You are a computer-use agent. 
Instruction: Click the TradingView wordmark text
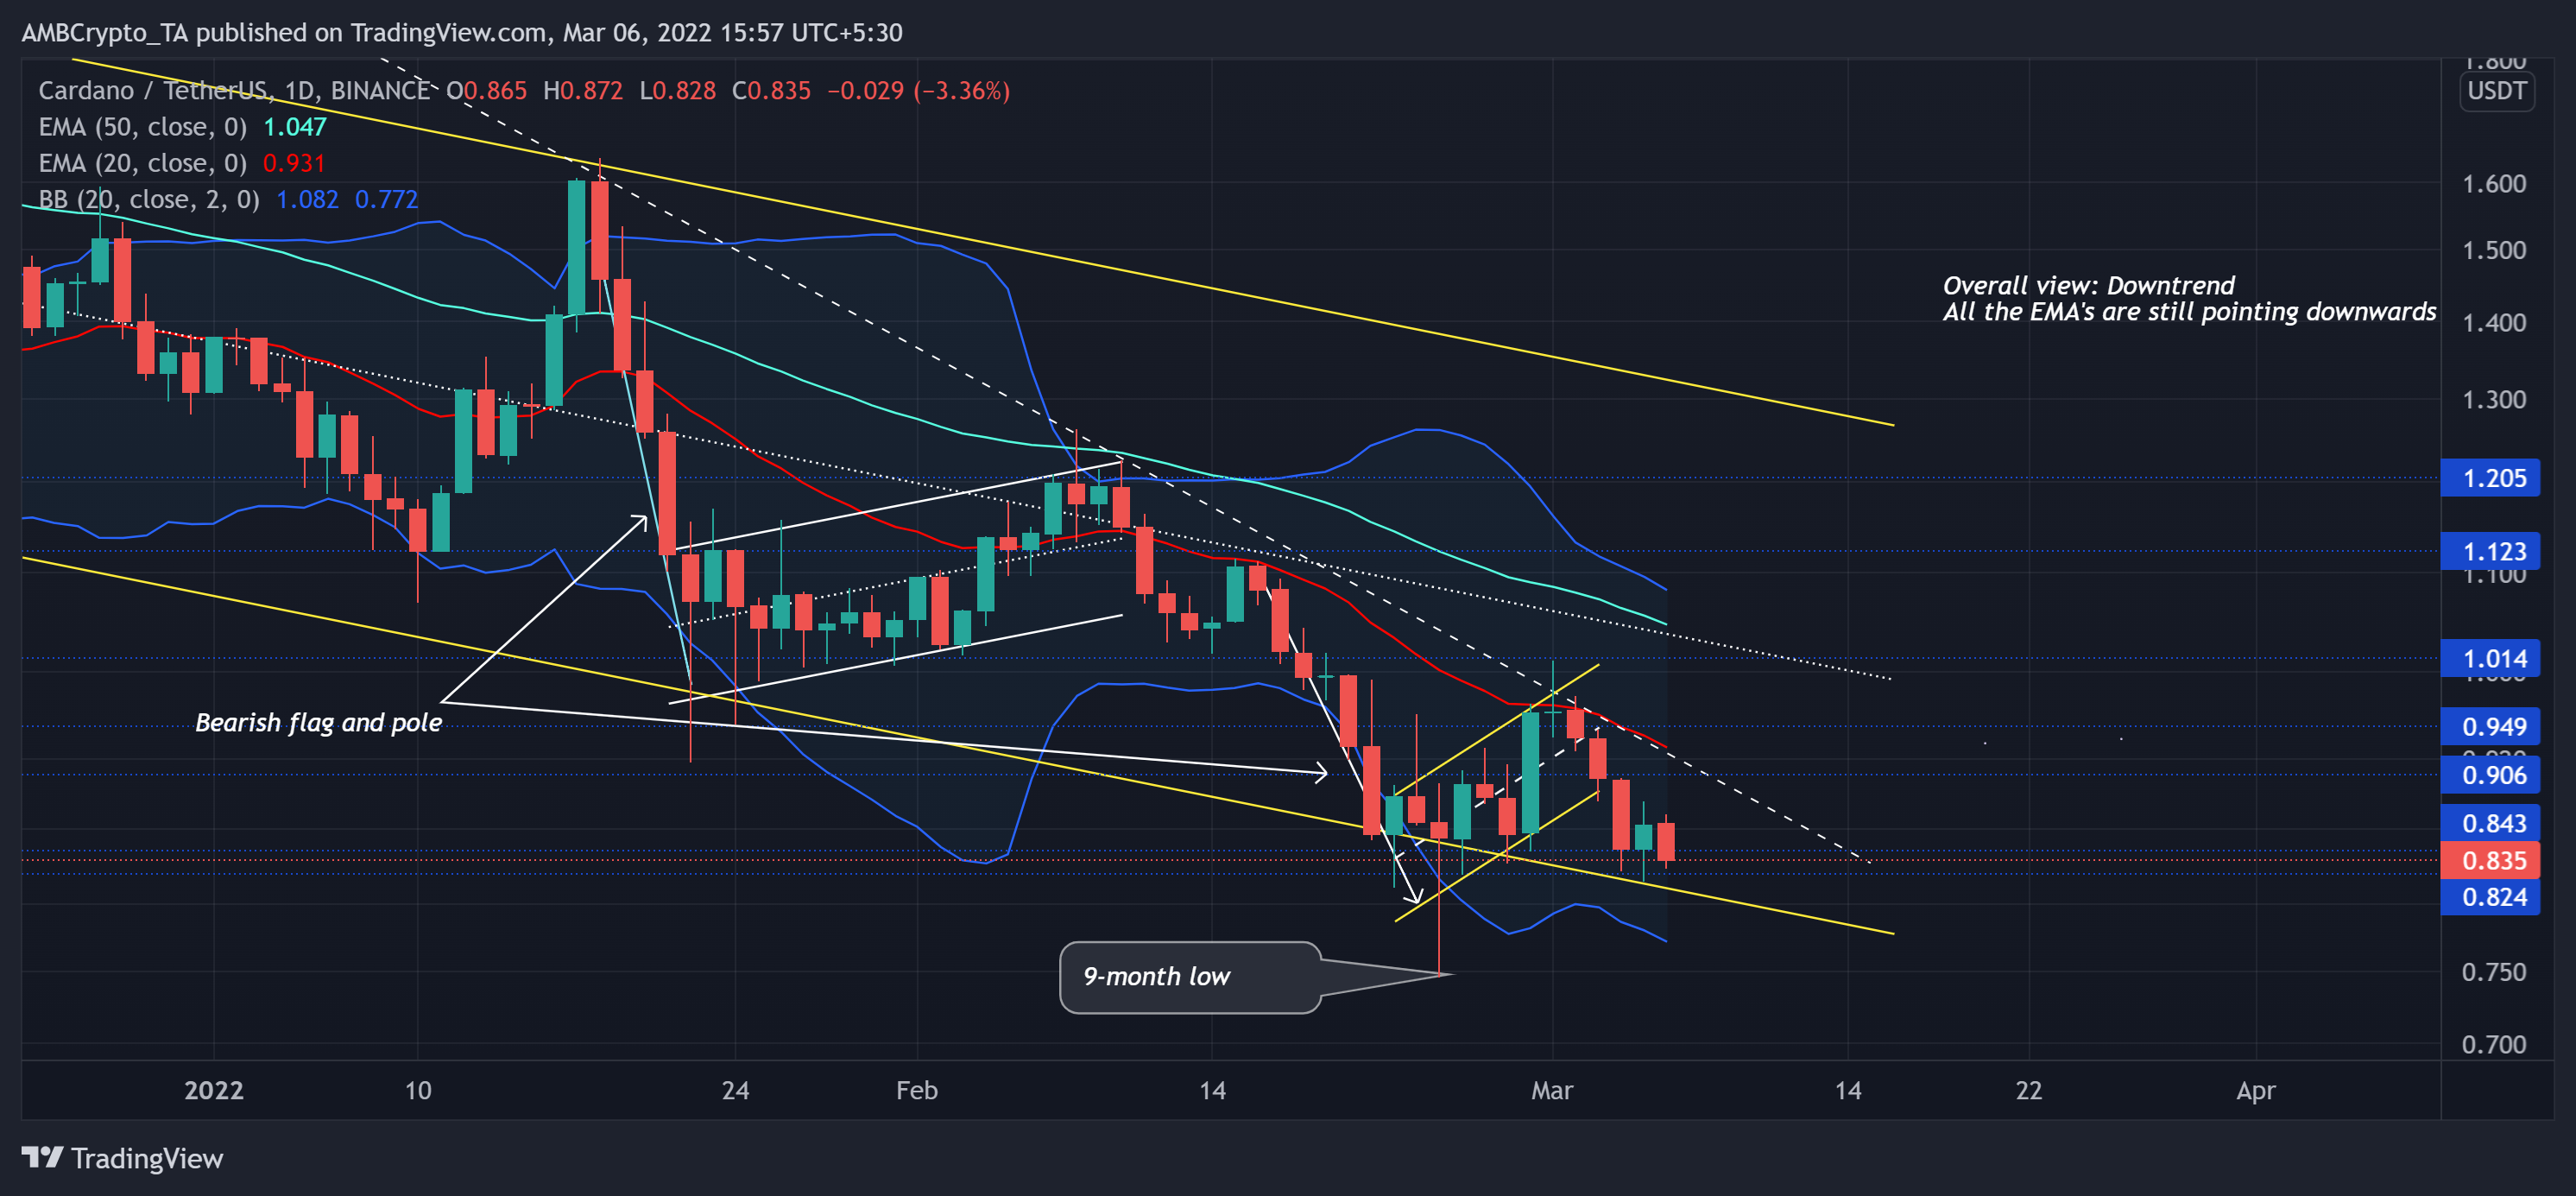click(x=147, y=1158)
